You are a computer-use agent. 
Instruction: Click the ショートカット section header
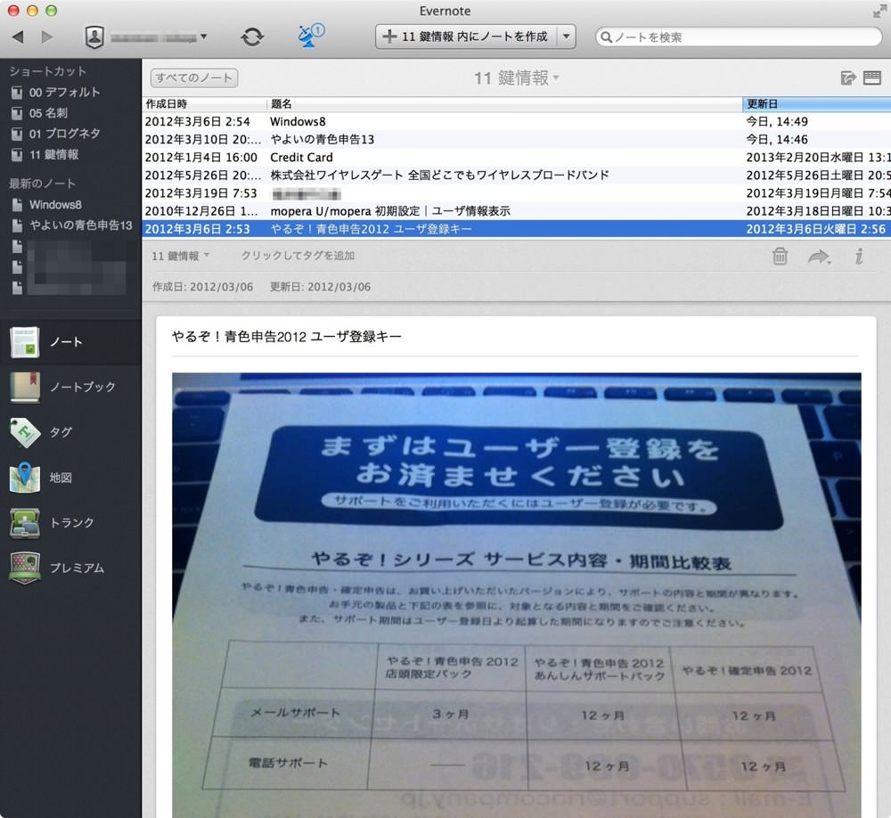[48, 71]
